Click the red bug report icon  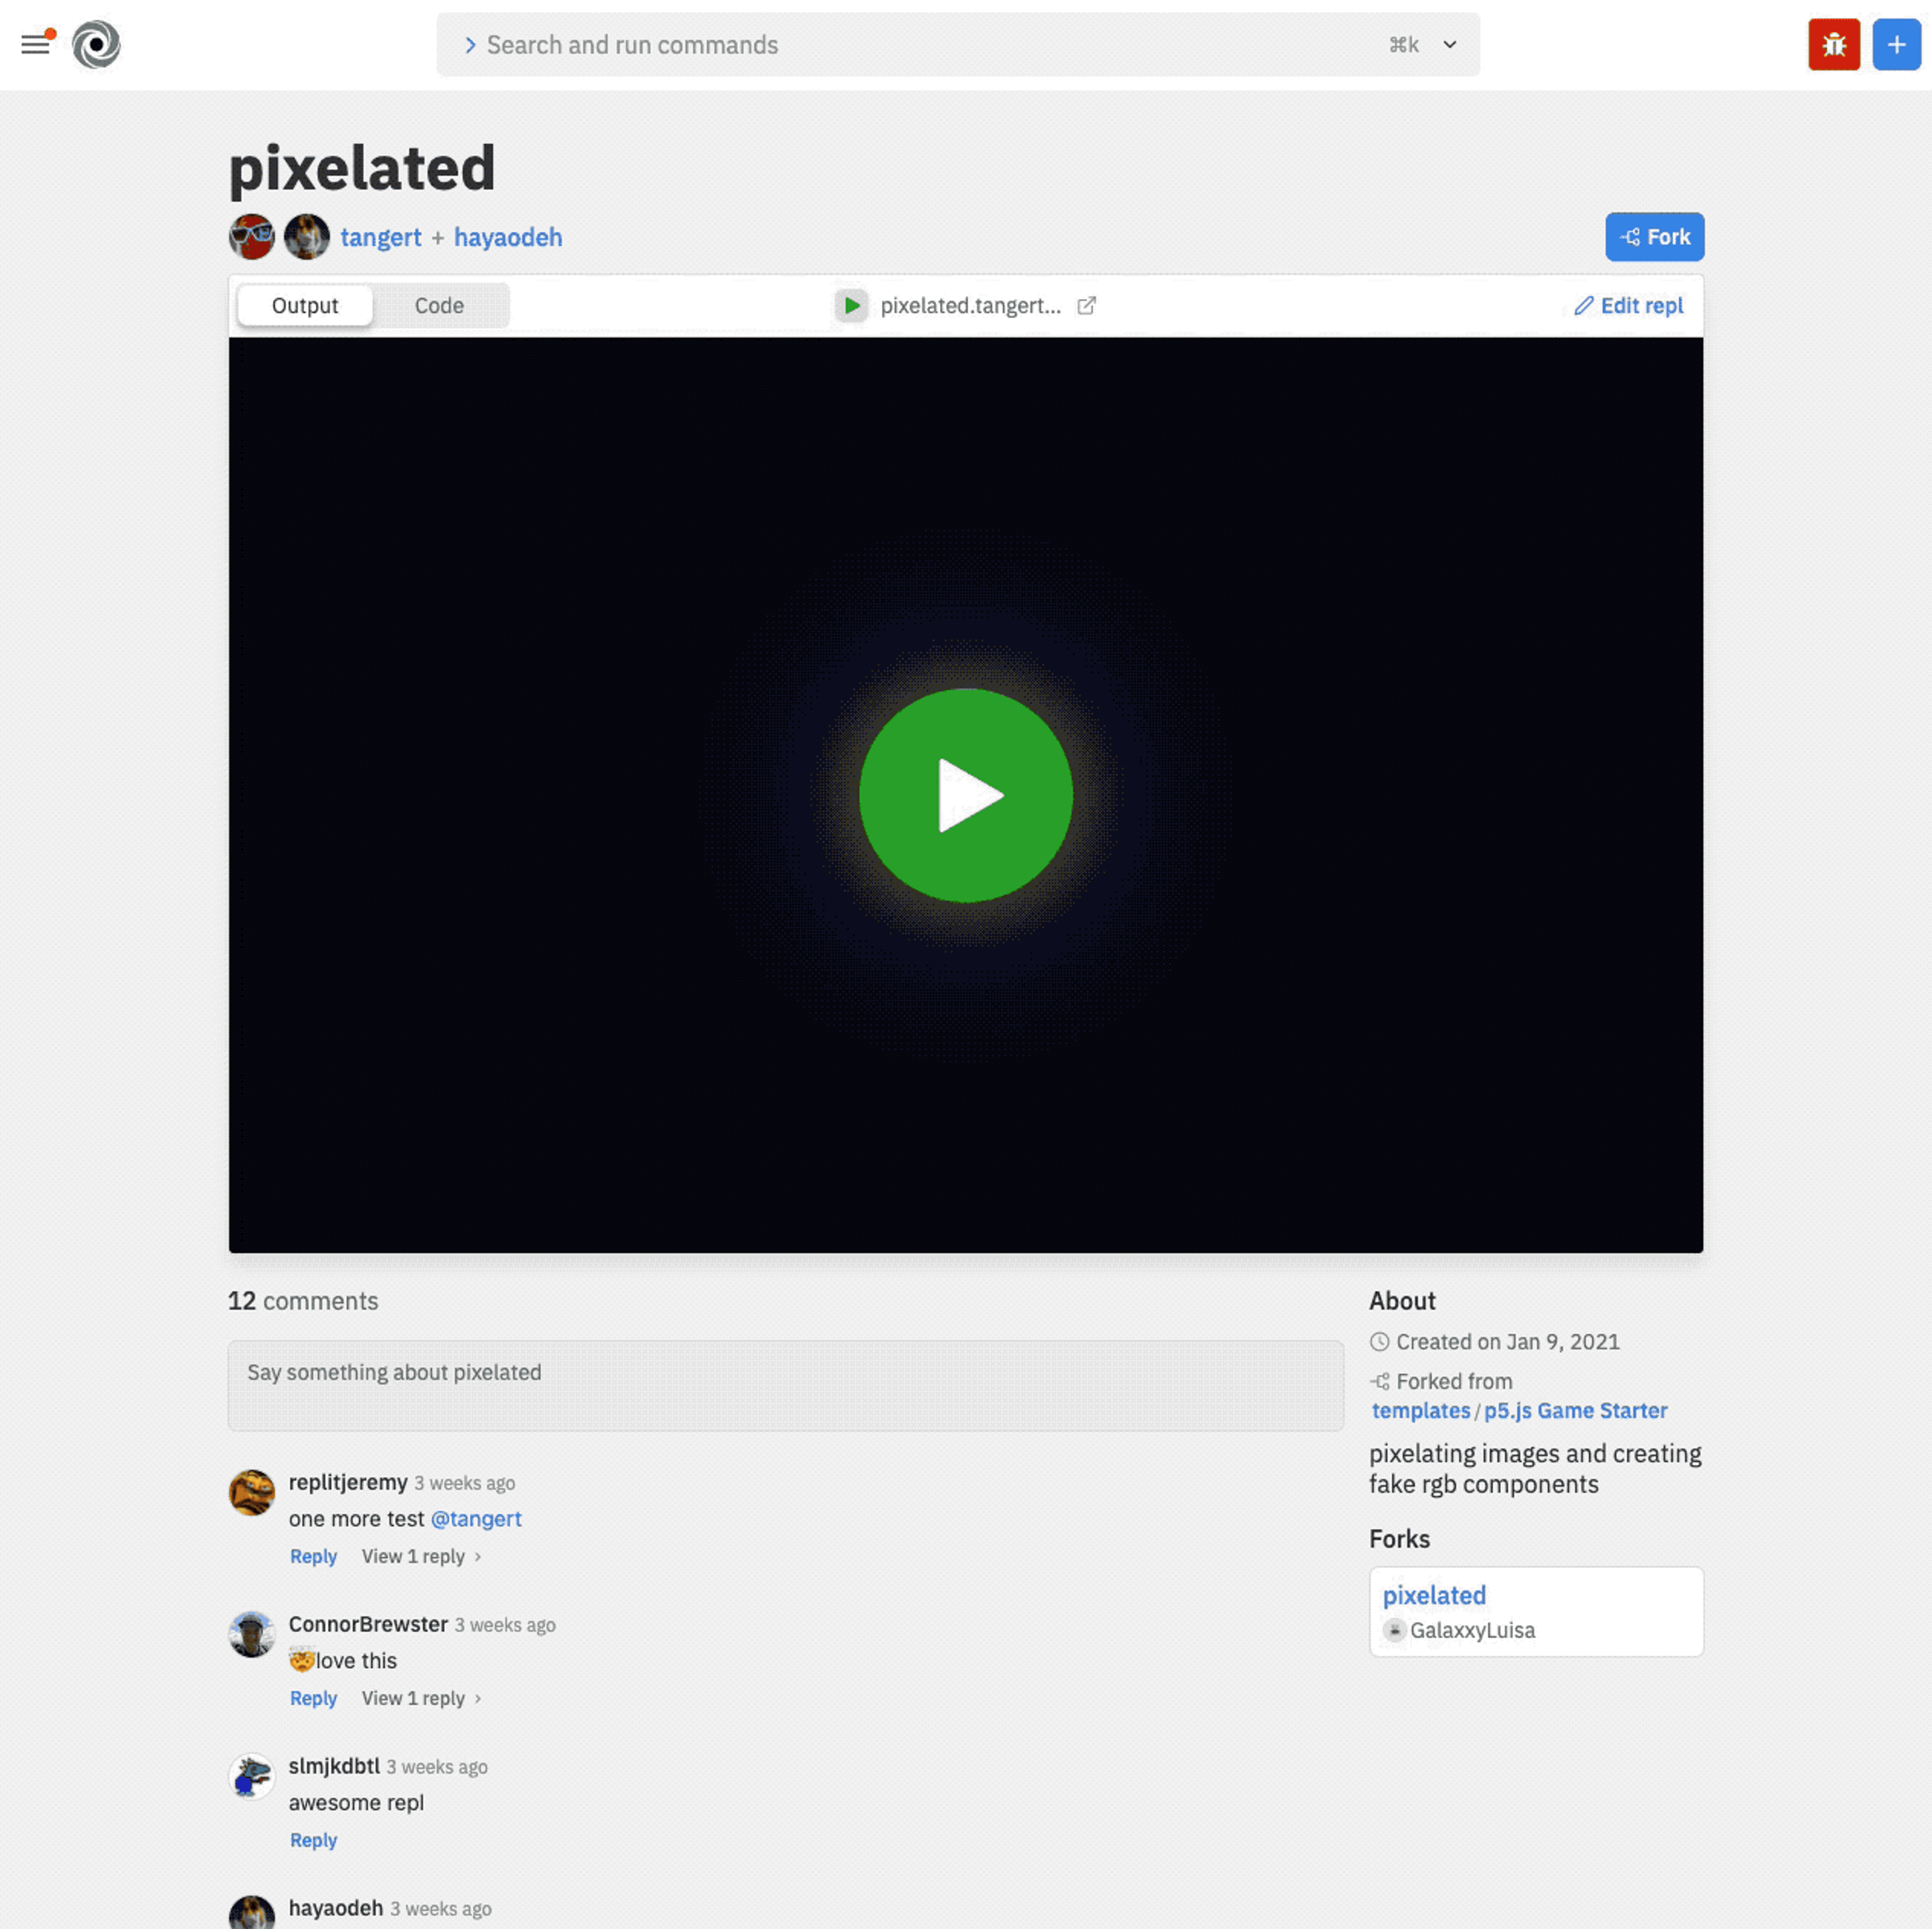(1833, 44)
